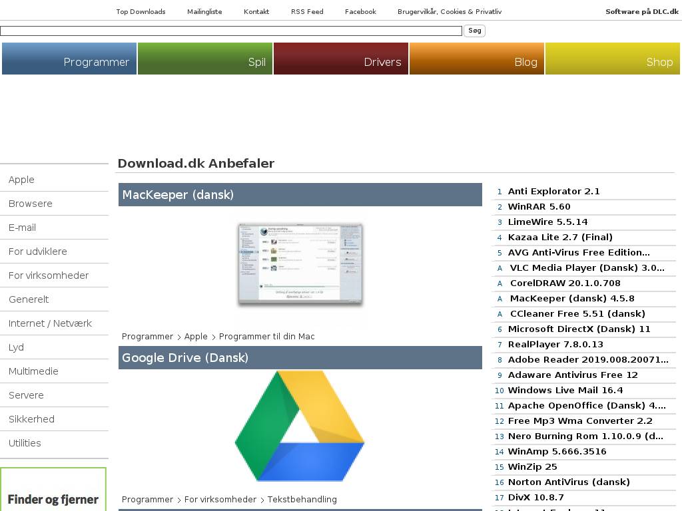Open Google Drive (Dansk) heading link

[185, 358]
